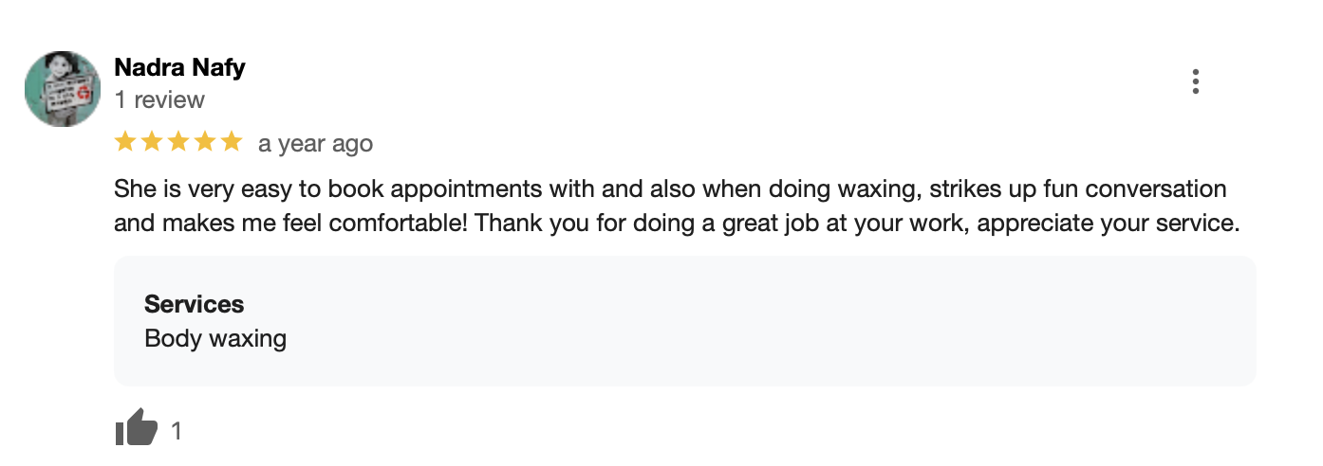The width and height of the screenshot is (1323, 466).
Task: Click the second yellow rating star
Action: tap(152, 142)
